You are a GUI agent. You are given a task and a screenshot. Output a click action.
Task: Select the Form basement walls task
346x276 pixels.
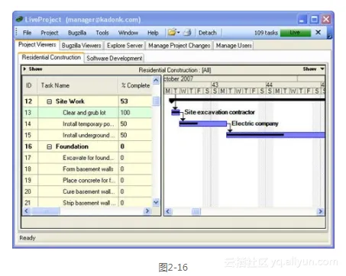[88, 168]
